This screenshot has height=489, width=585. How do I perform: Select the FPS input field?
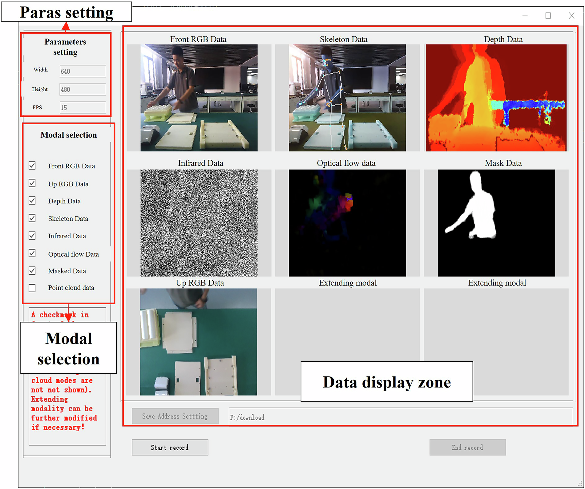click(83, 108)
